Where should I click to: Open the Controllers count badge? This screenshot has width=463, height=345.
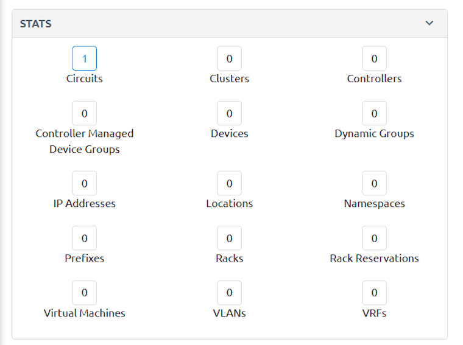click(374, 58)
